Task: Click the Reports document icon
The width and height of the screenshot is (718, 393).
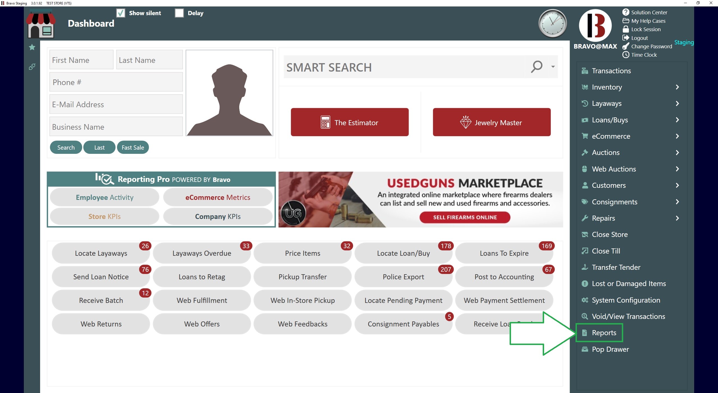Action: coord(585,333)
